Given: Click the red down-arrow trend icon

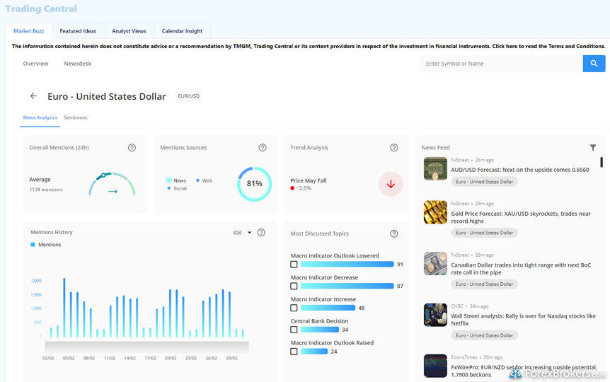Looking at the screenshot, I should pyautogui.click(x=391, y=184).
